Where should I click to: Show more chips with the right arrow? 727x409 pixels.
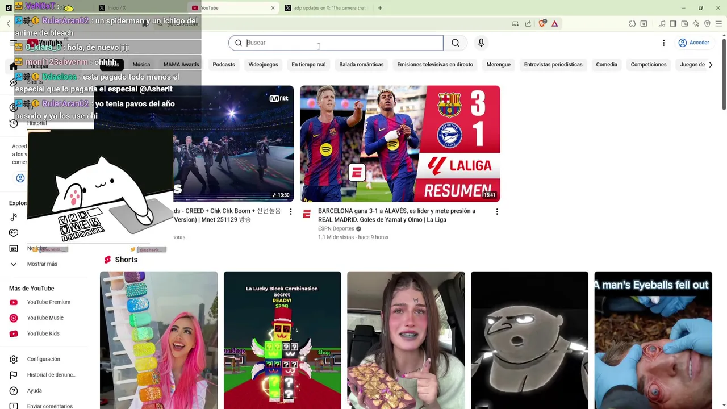coord(711,65)
